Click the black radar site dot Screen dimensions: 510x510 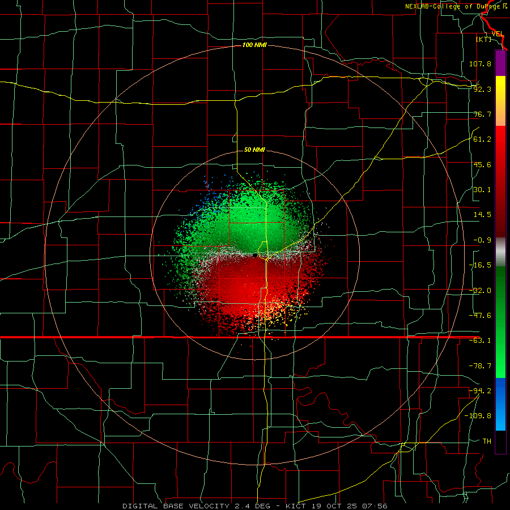[255, 256]
